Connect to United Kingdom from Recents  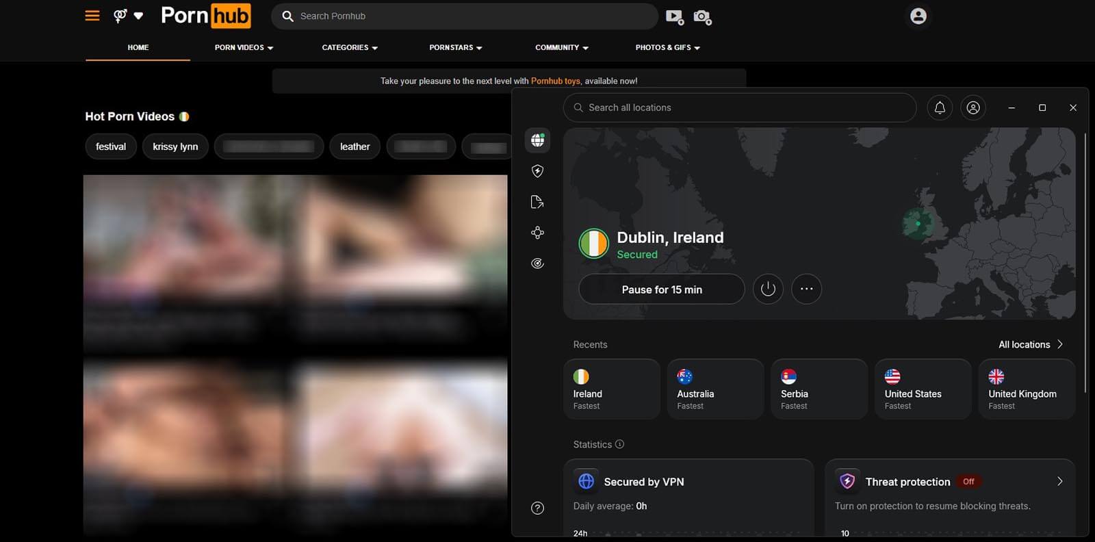click(1027, 389)
